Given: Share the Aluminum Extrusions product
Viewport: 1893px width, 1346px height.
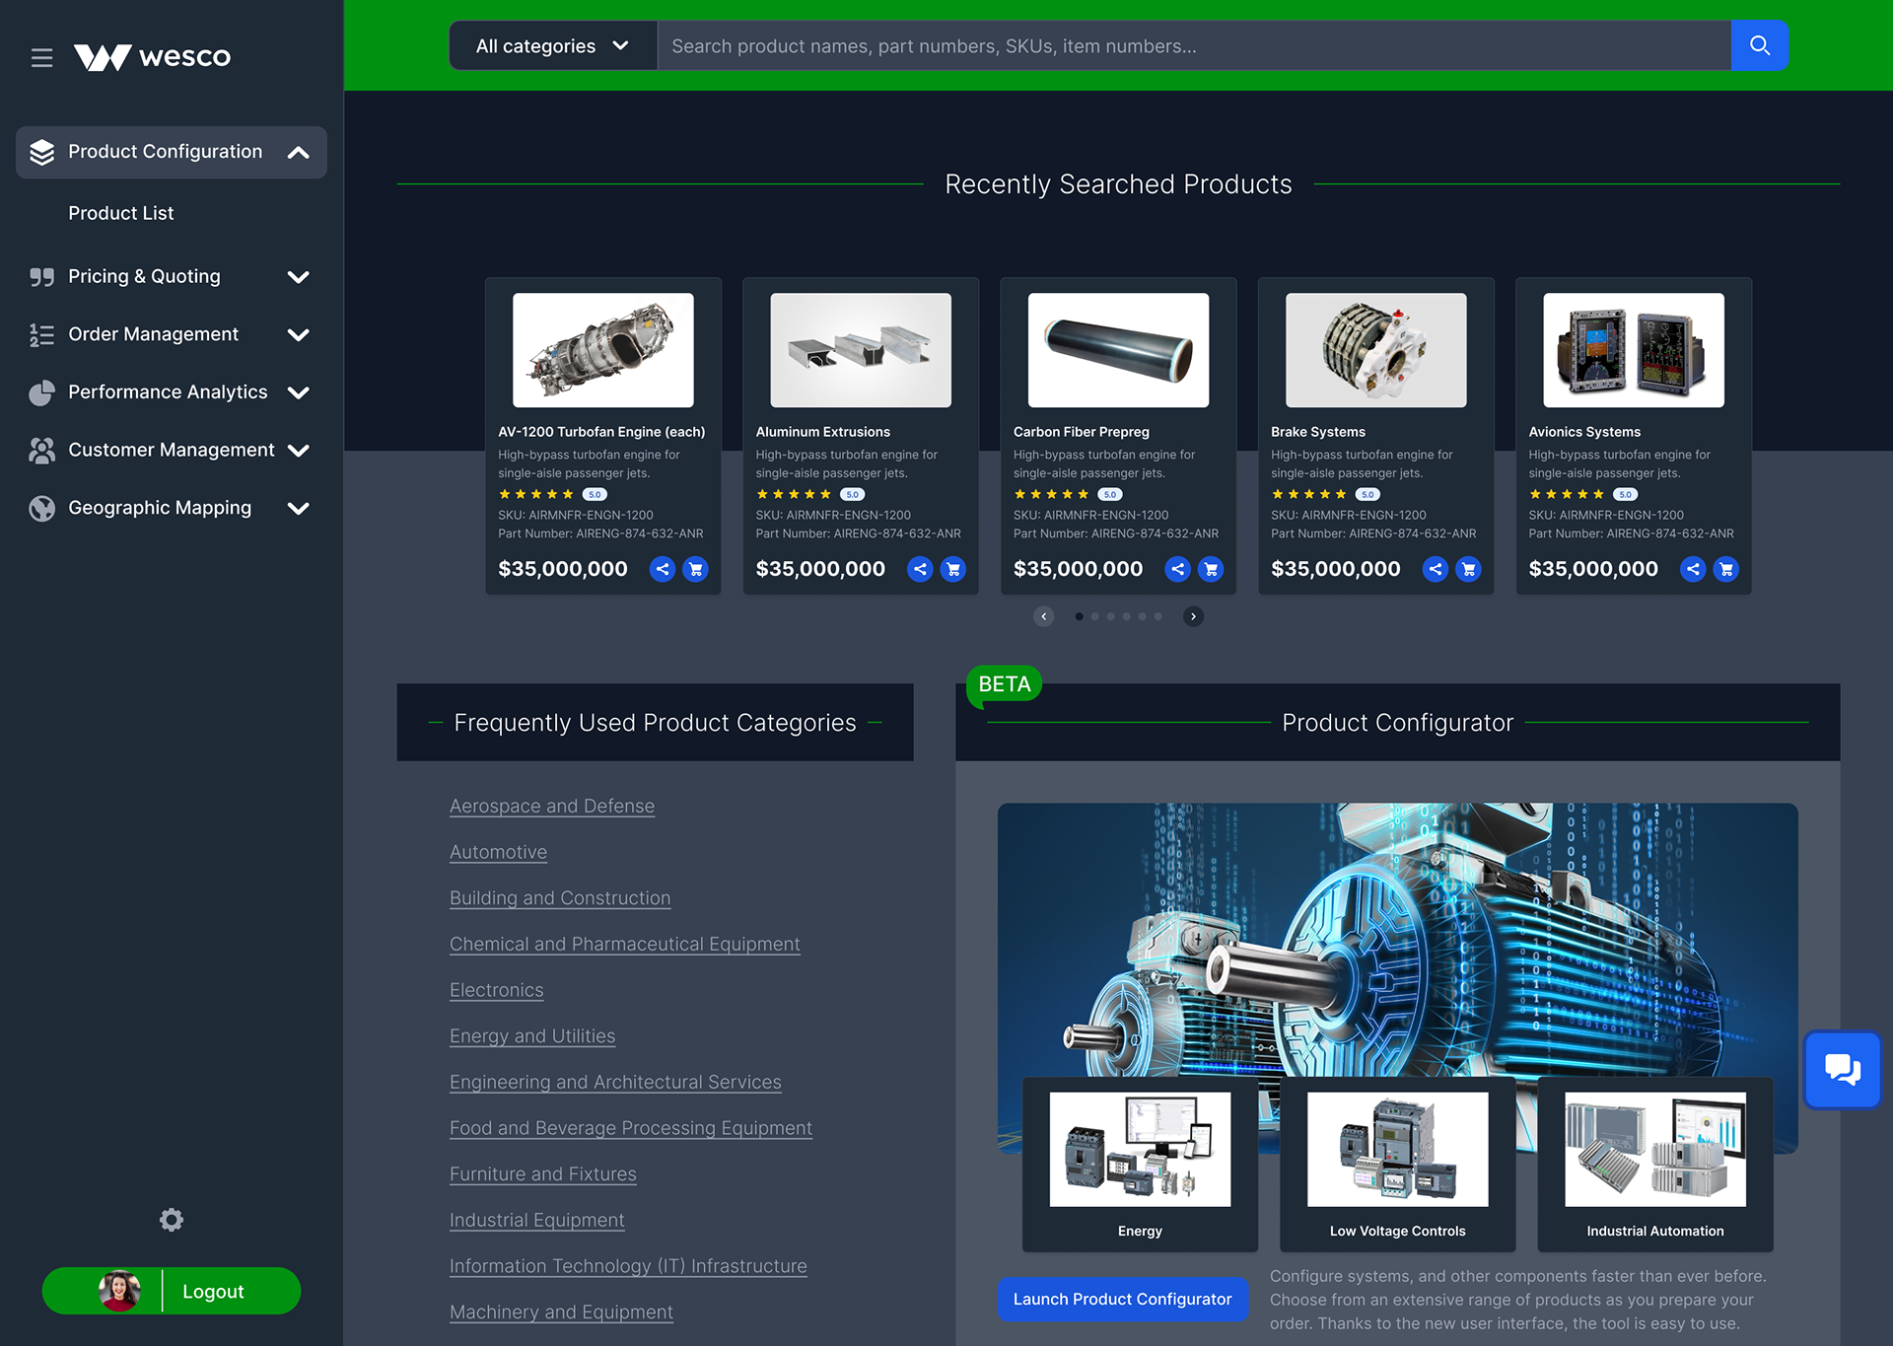Looking at the screenshot, I should pos(920,569).
